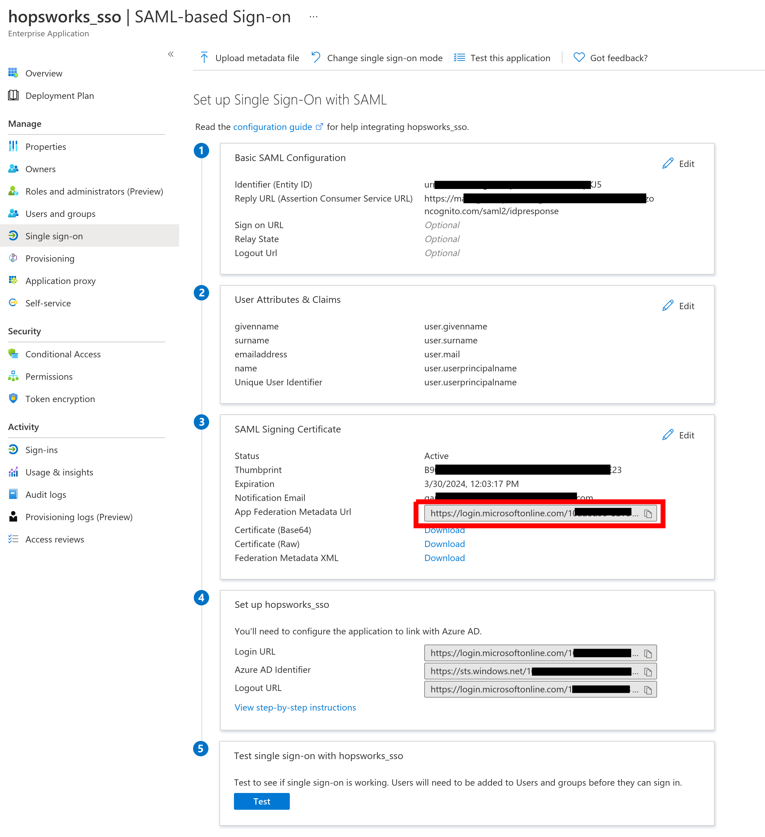Open Users and groups menu item
The width and height of the screenshot is (765, 837).
[60, 214]
